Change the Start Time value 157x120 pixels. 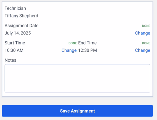click(69, 50)
